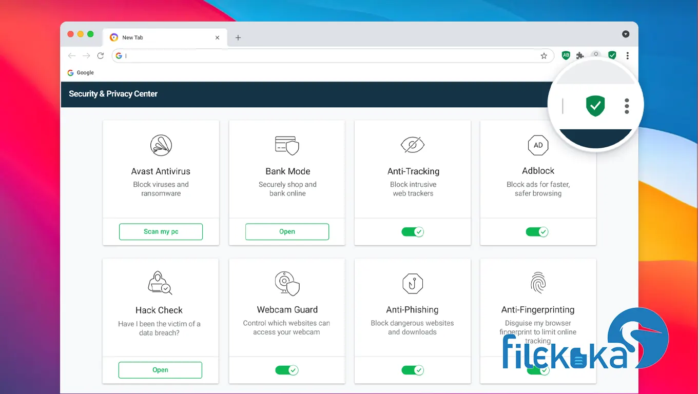698x394 pixels.
Task: Click the Adblock octagon AD icon
Action: [x=538, y=145]
